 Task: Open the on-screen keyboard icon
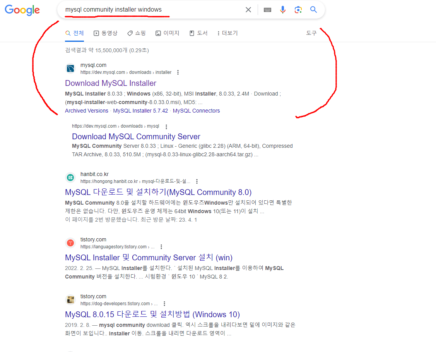tap(267, 10)
